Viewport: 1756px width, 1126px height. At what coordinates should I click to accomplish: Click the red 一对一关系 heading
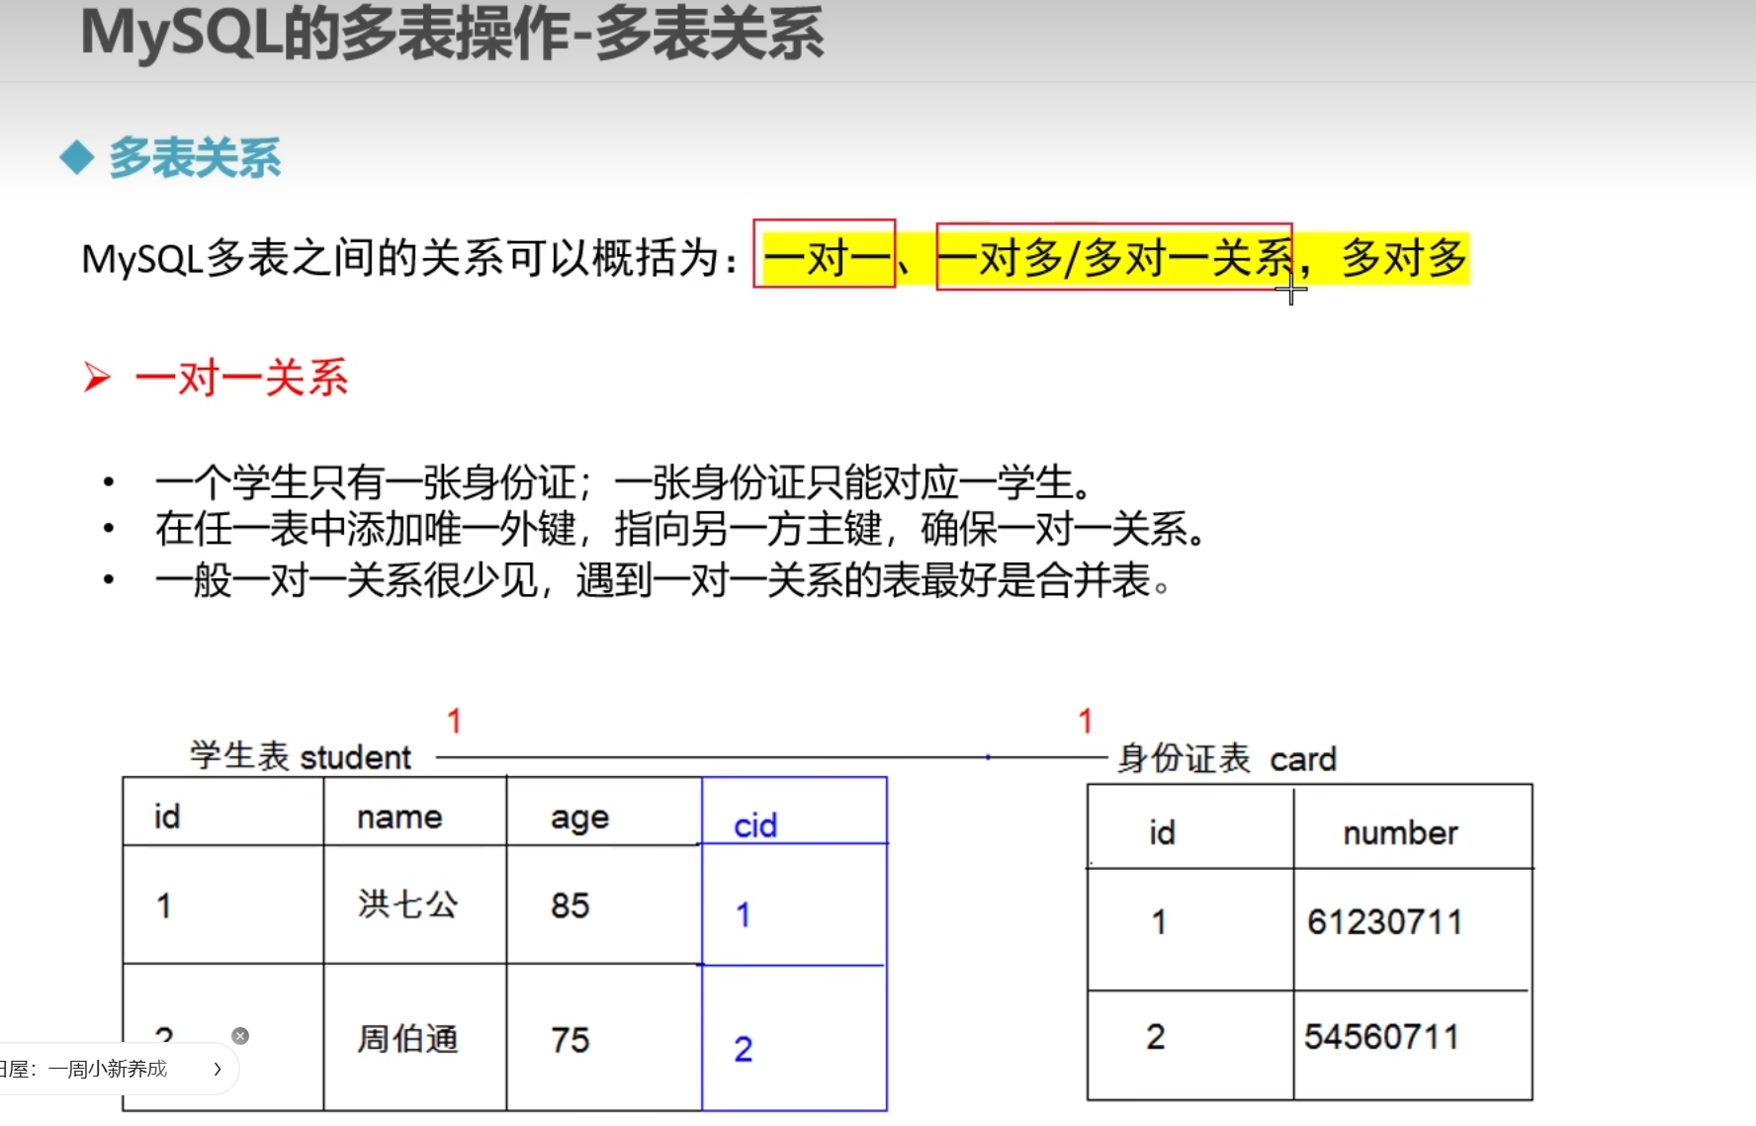[241, 378]
